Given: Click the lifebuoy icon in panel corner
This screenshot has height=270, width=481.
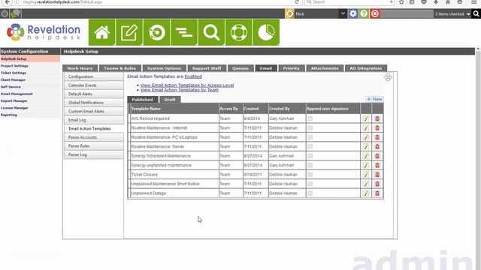Looking at the screenshot, I should coord(388,77).
